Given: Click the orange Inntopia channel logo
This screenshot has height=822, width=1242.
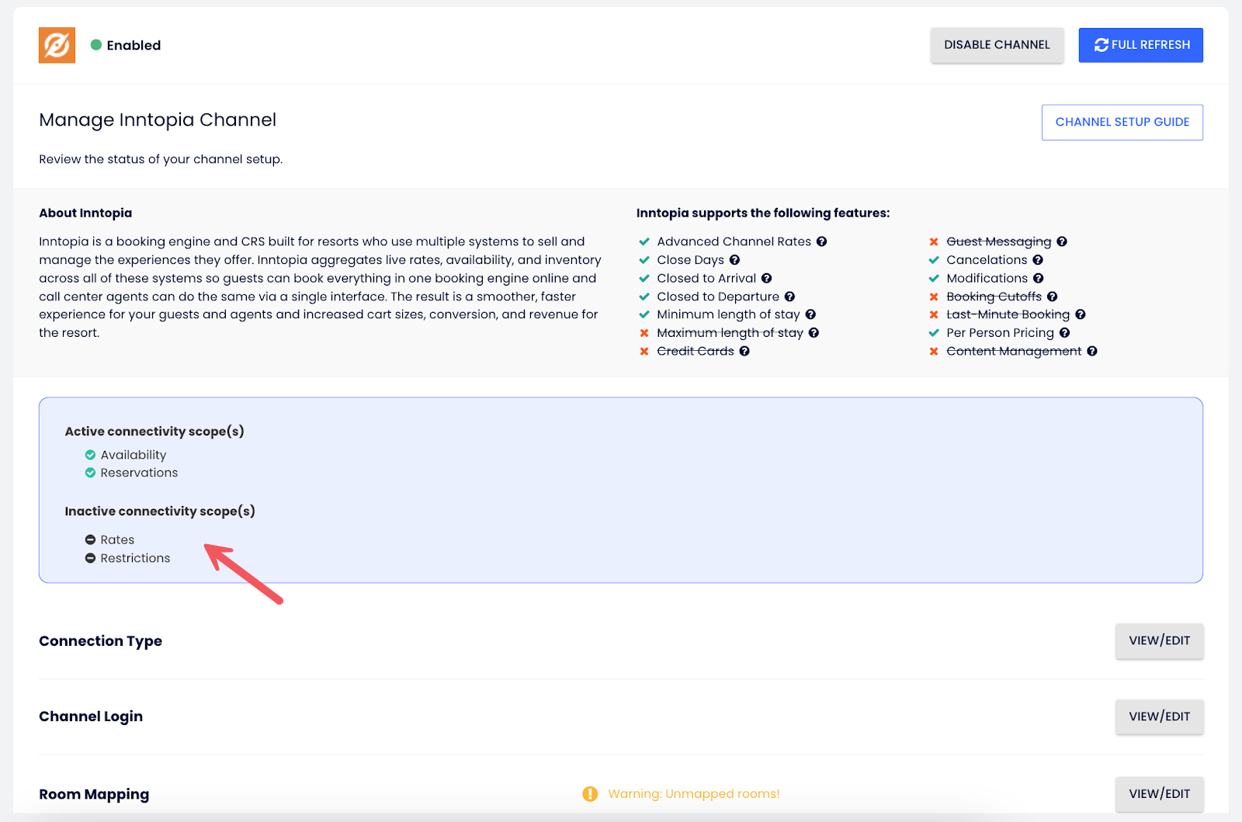Looking at the screenshot, I should (57, 45).
